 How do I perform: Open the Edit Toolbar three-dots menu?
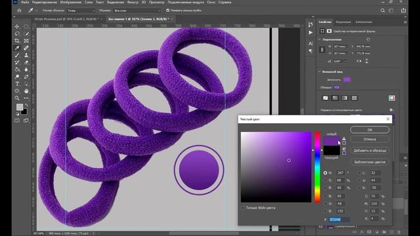(x=26, y=98)
